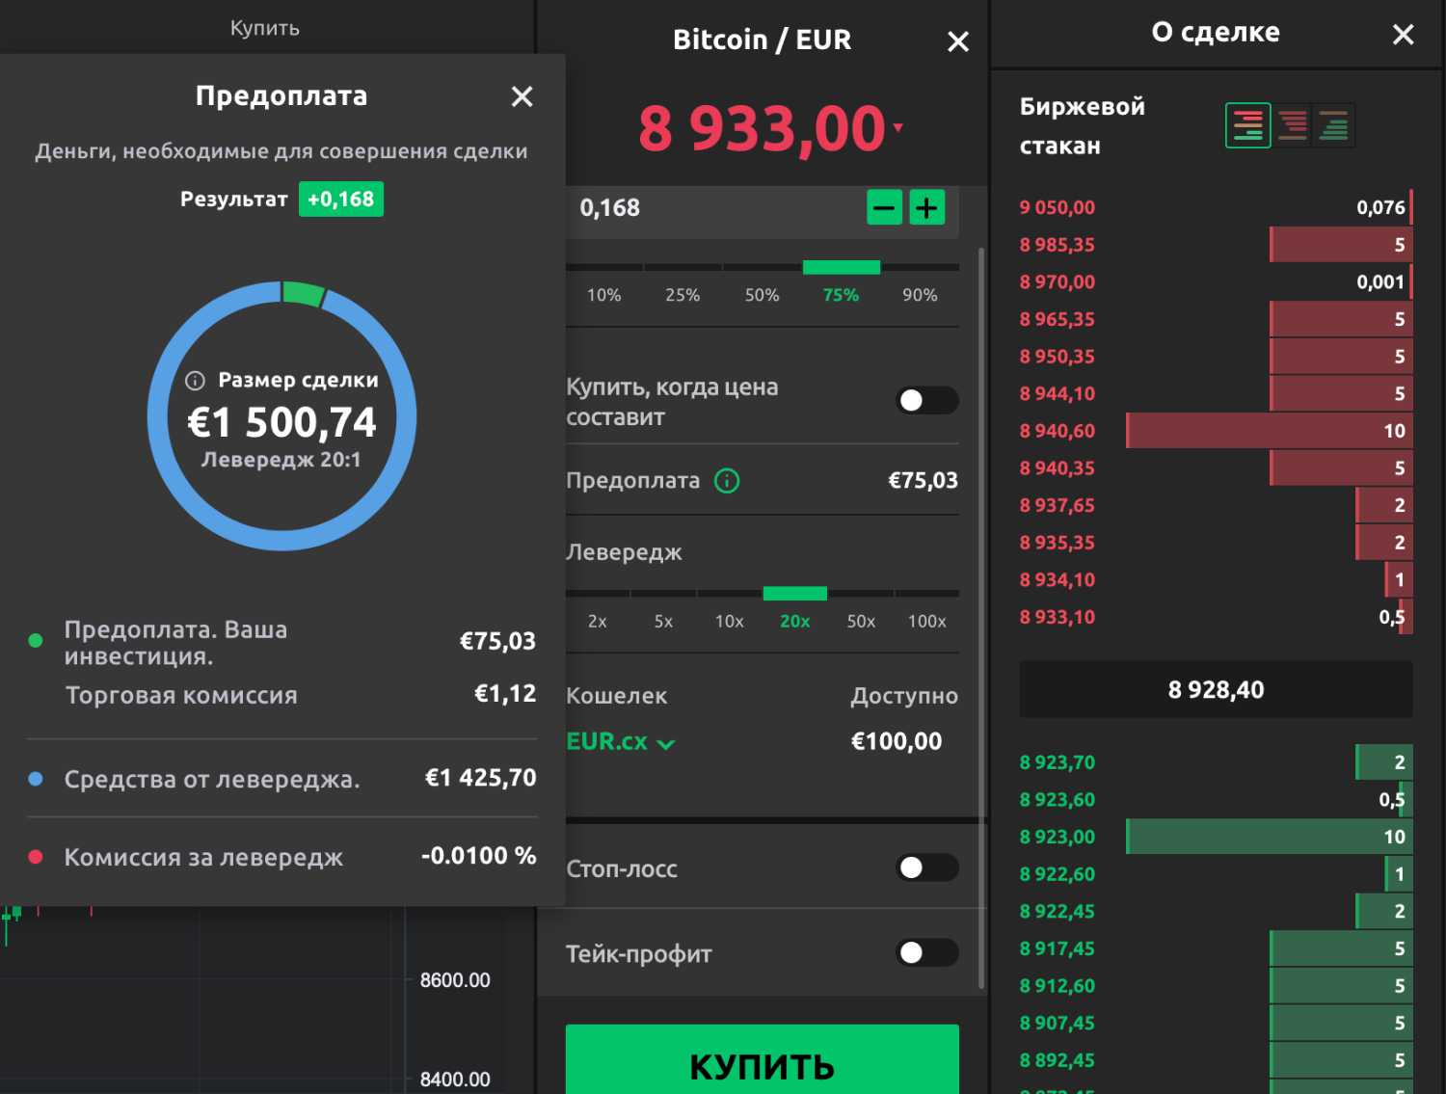Close the О сделке panel
This screenshot has height=1094, width=1446.
[x=1403, y=35]
